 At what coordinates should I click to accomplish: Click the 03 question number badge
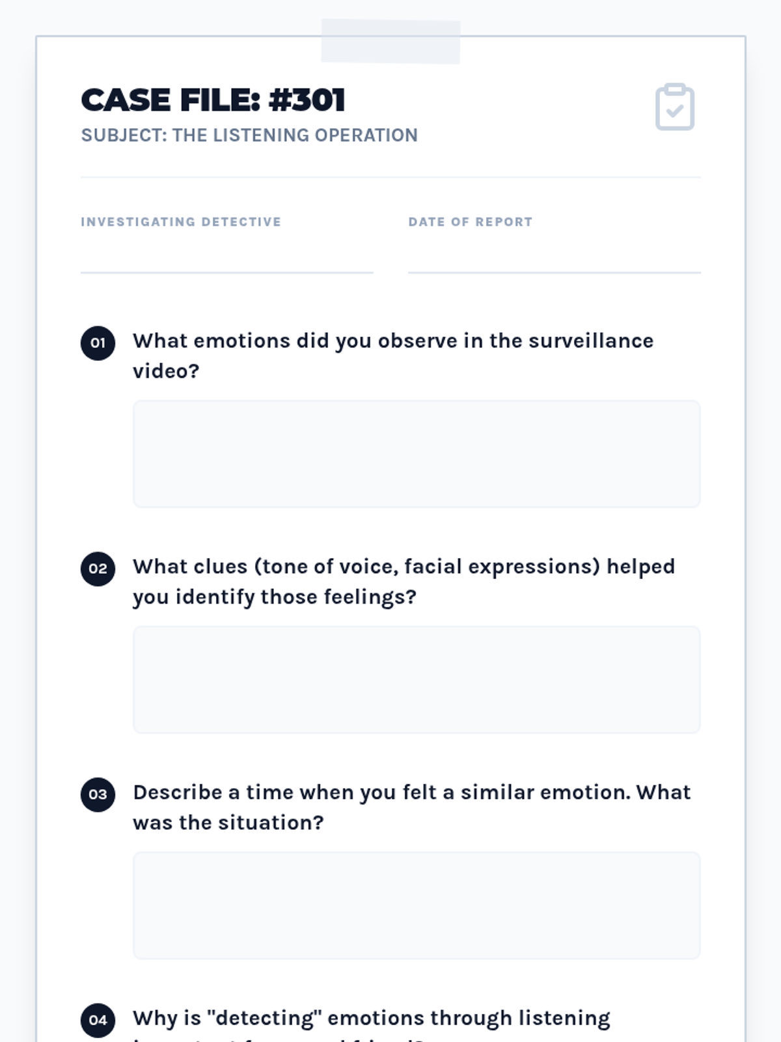point(98,795)
